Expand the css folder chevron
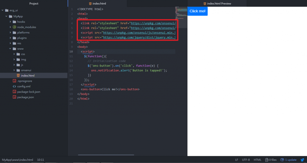Viewport: 307px width, 163px height. (x=14, y=54)
